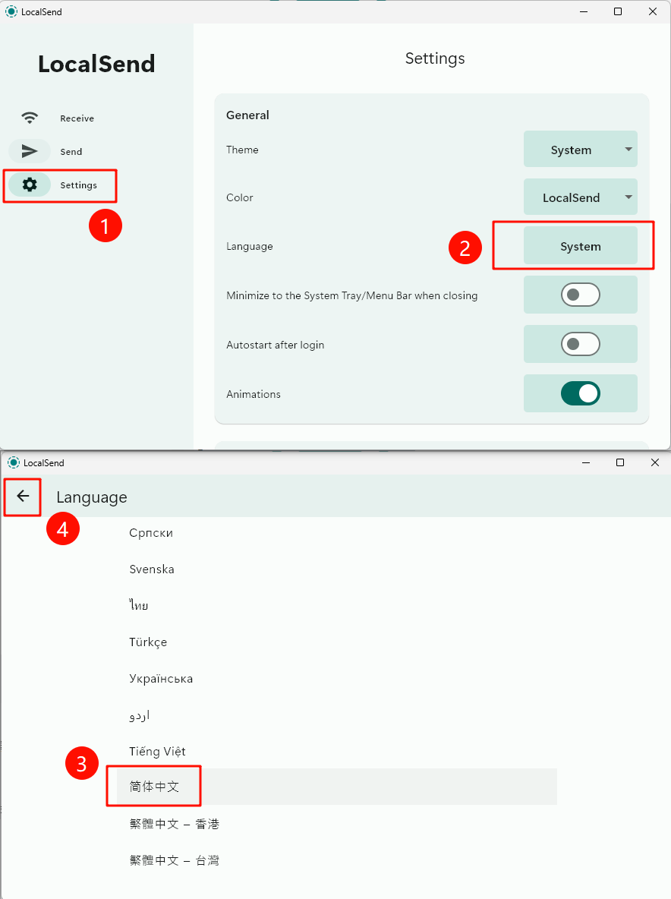Screen dimensions: 671x899
Task: Open the Theme dropdown set to System
Action: (580, 149)
